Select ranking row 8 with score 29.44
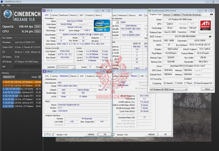This screenshot has height=151, width=219. [22, 106]
